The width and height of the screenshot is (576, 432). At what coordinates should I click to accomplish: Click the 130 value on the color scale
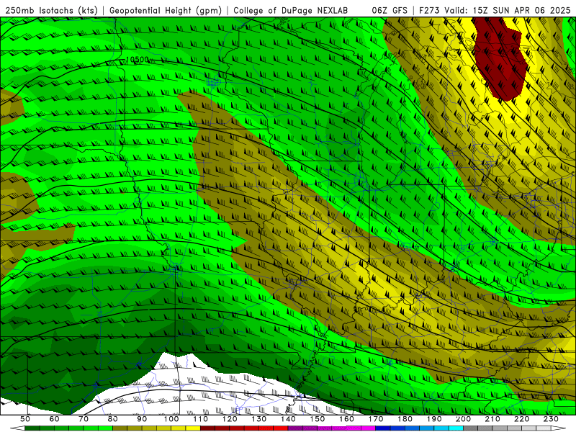(x=259, y=419)
